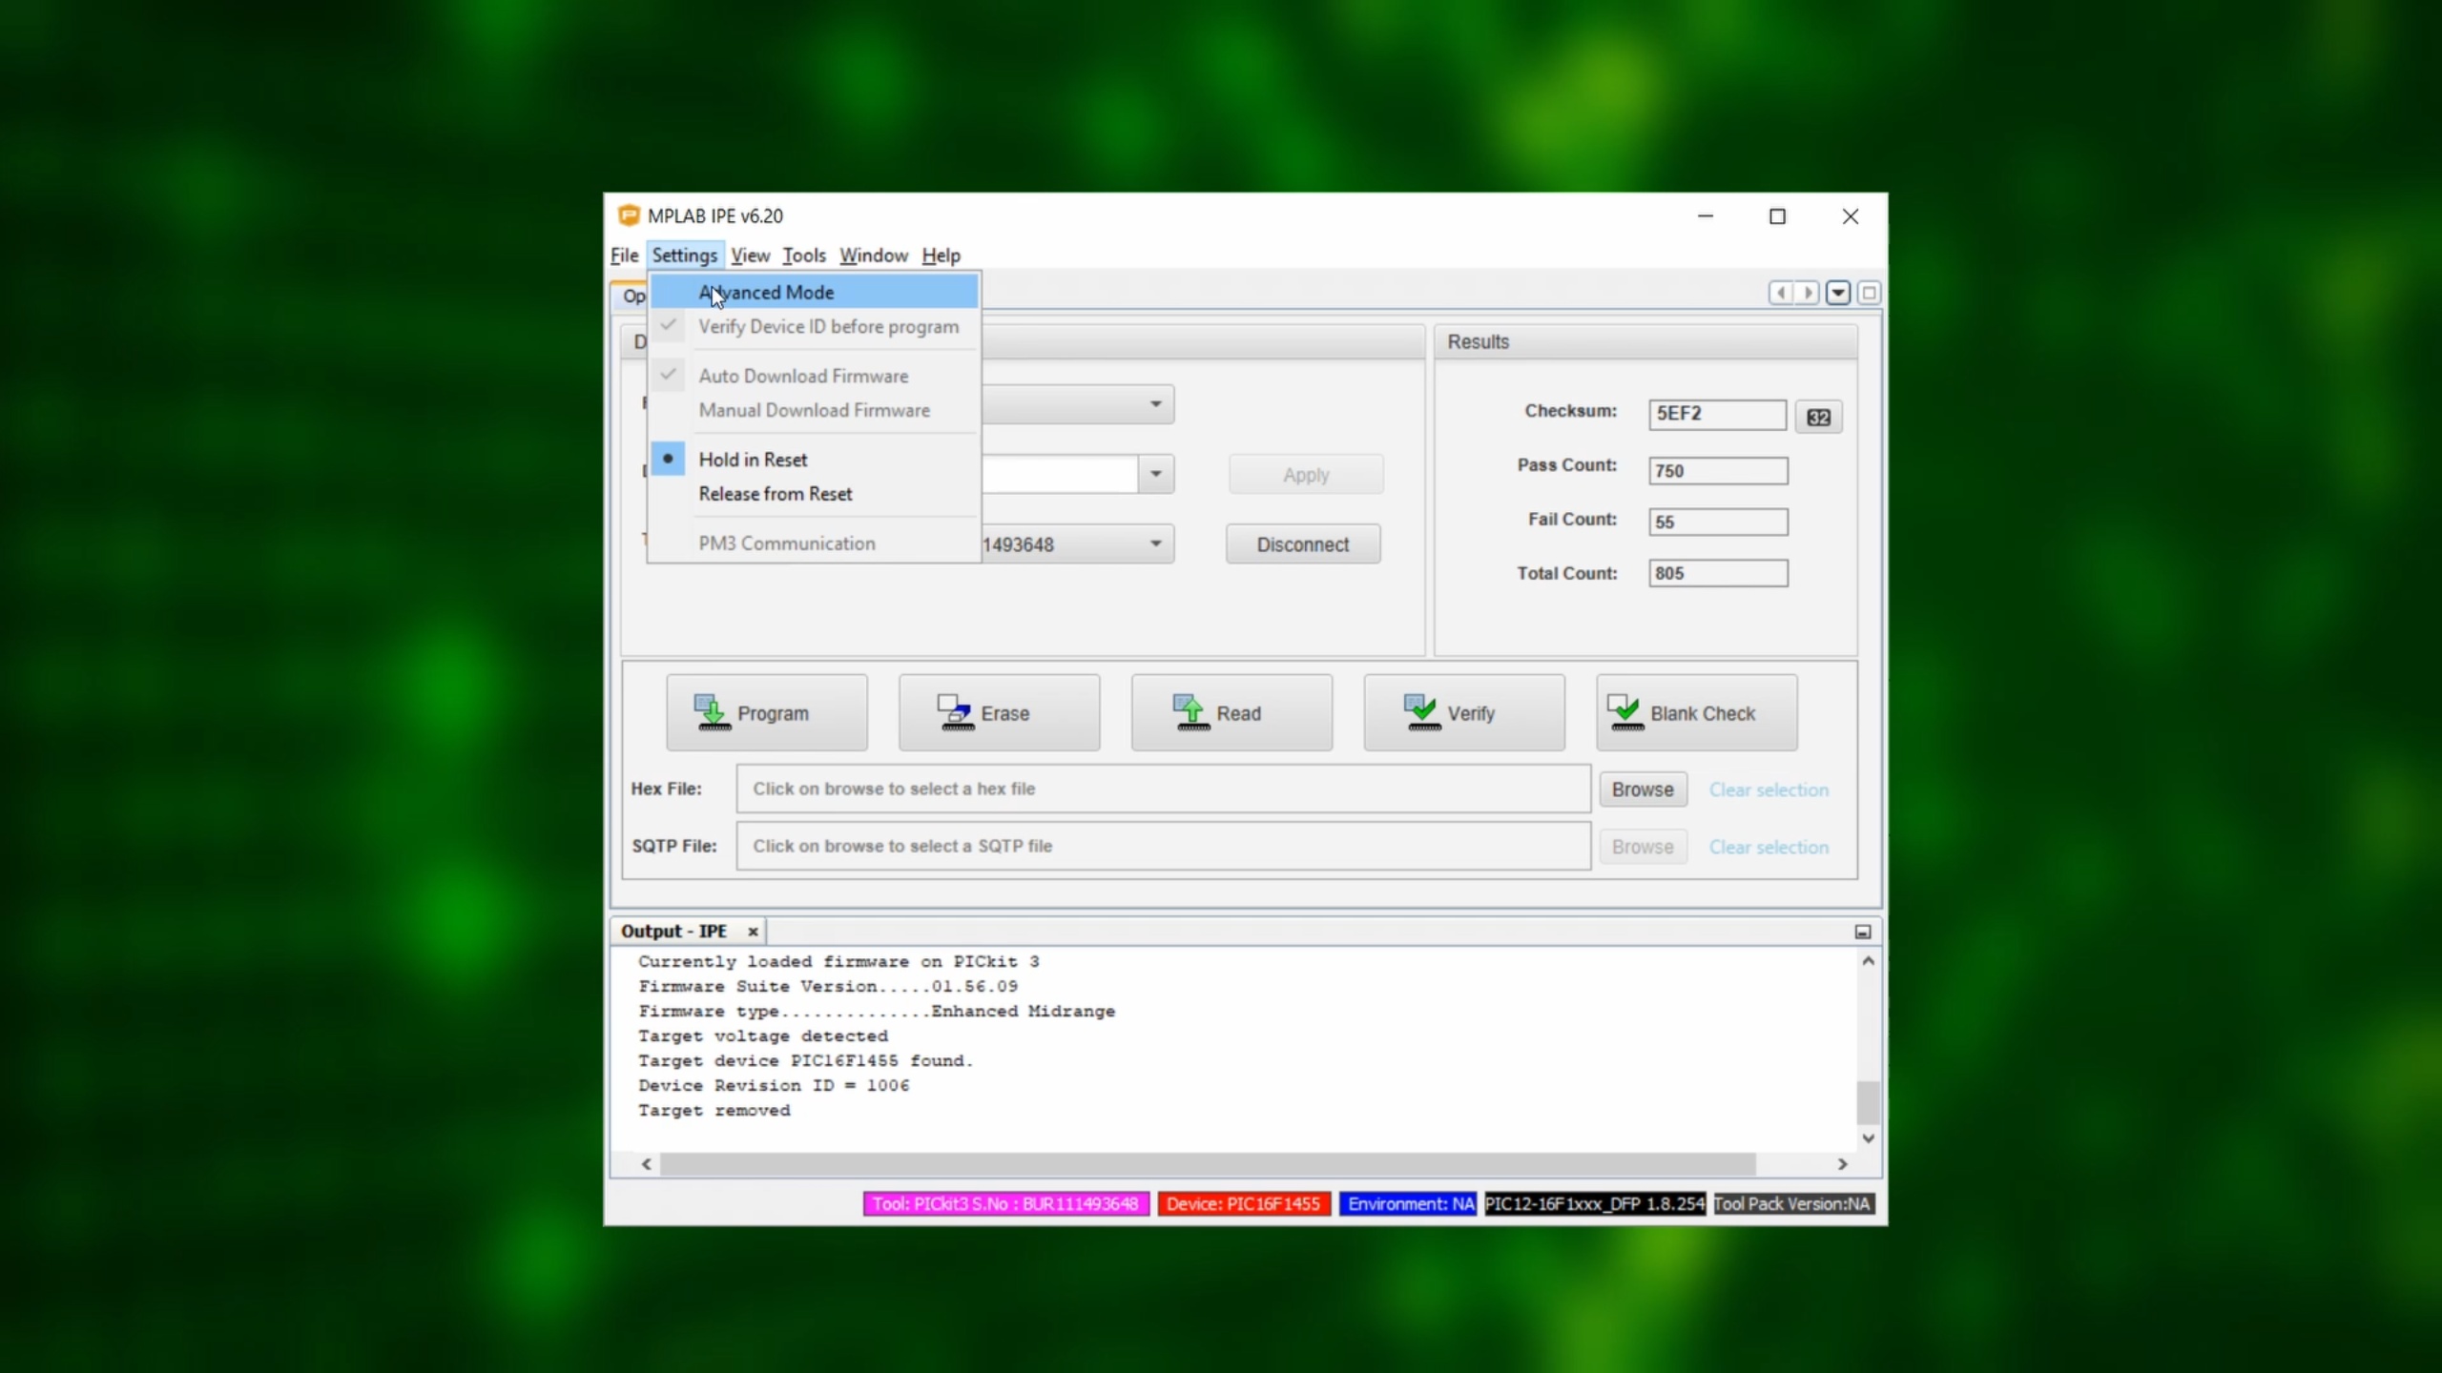Click the maximize tab group icon
The image size is (2442, 1373).
[1869, 293]
